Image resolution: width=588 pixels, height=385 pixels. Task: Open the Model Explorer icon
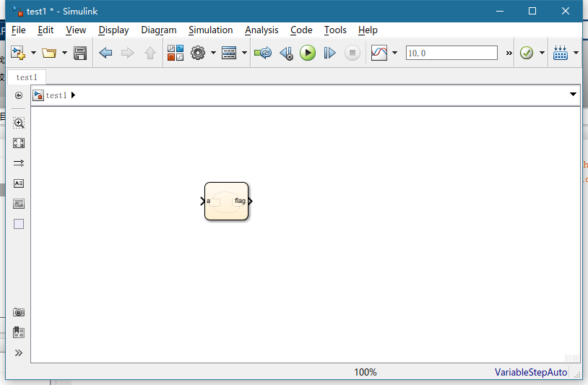(229, 53)
